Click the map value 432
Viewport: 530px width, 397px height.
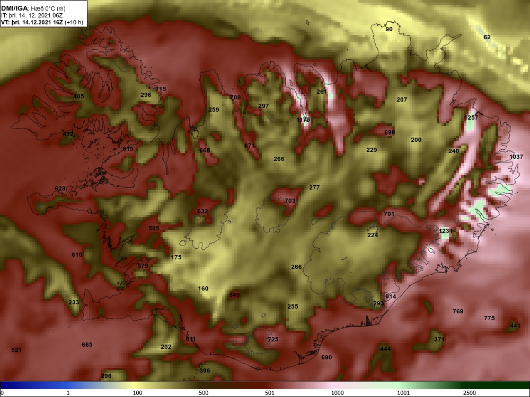pos(68,134)
